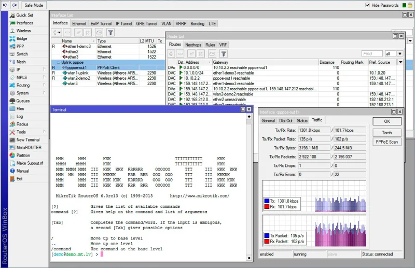Expand the MPLS submenu arrow
The height and width of the screenshot is (268, 415).
44,77
